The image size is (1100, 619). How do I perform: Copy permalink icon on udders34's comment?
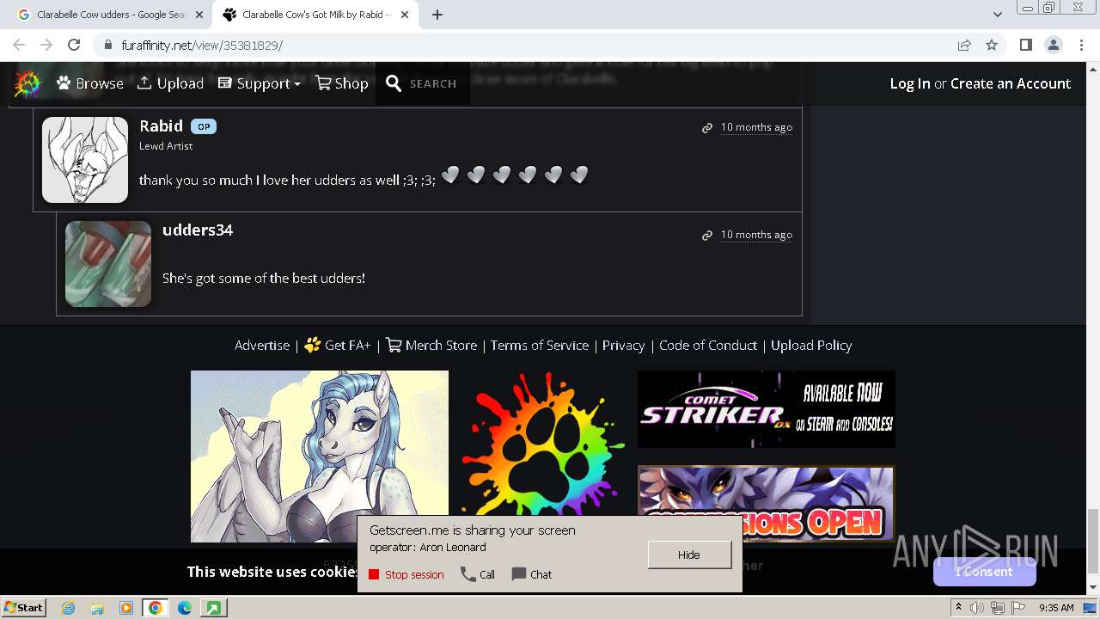(707, 235)
